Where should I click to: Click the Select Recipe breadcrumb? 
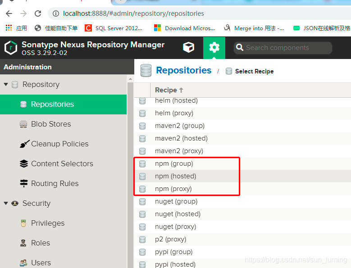click(x=254, y=71)
